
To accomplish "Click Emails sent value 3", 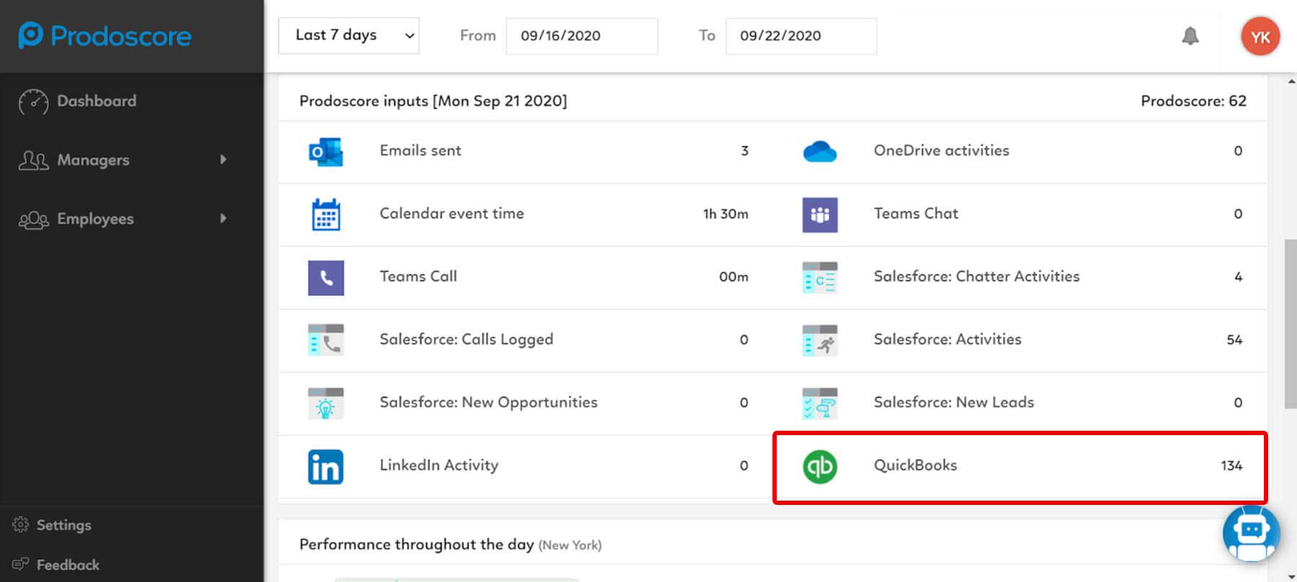I will pyautogui.click(x=744, y=151).
